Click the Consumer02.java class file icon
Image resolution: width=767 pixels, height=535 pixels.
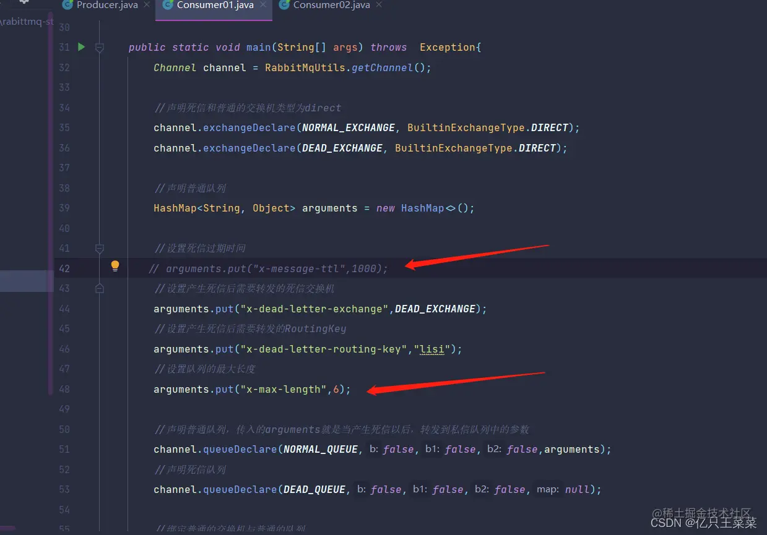pos(284,5)
